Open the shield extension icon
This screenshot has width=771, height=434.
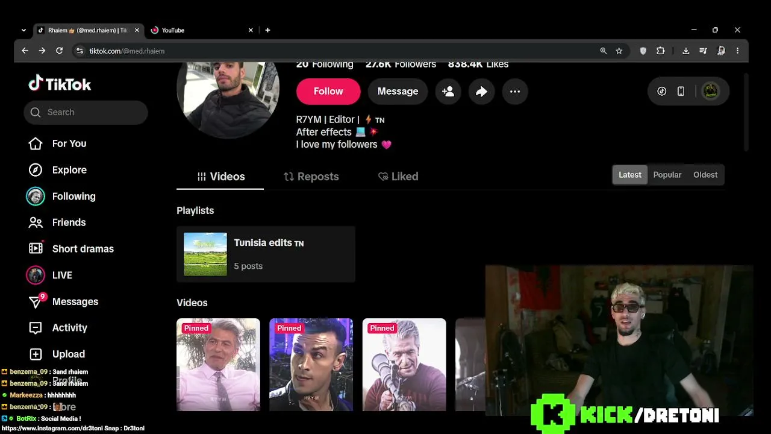pyautogui.click(x=643, y=51)
